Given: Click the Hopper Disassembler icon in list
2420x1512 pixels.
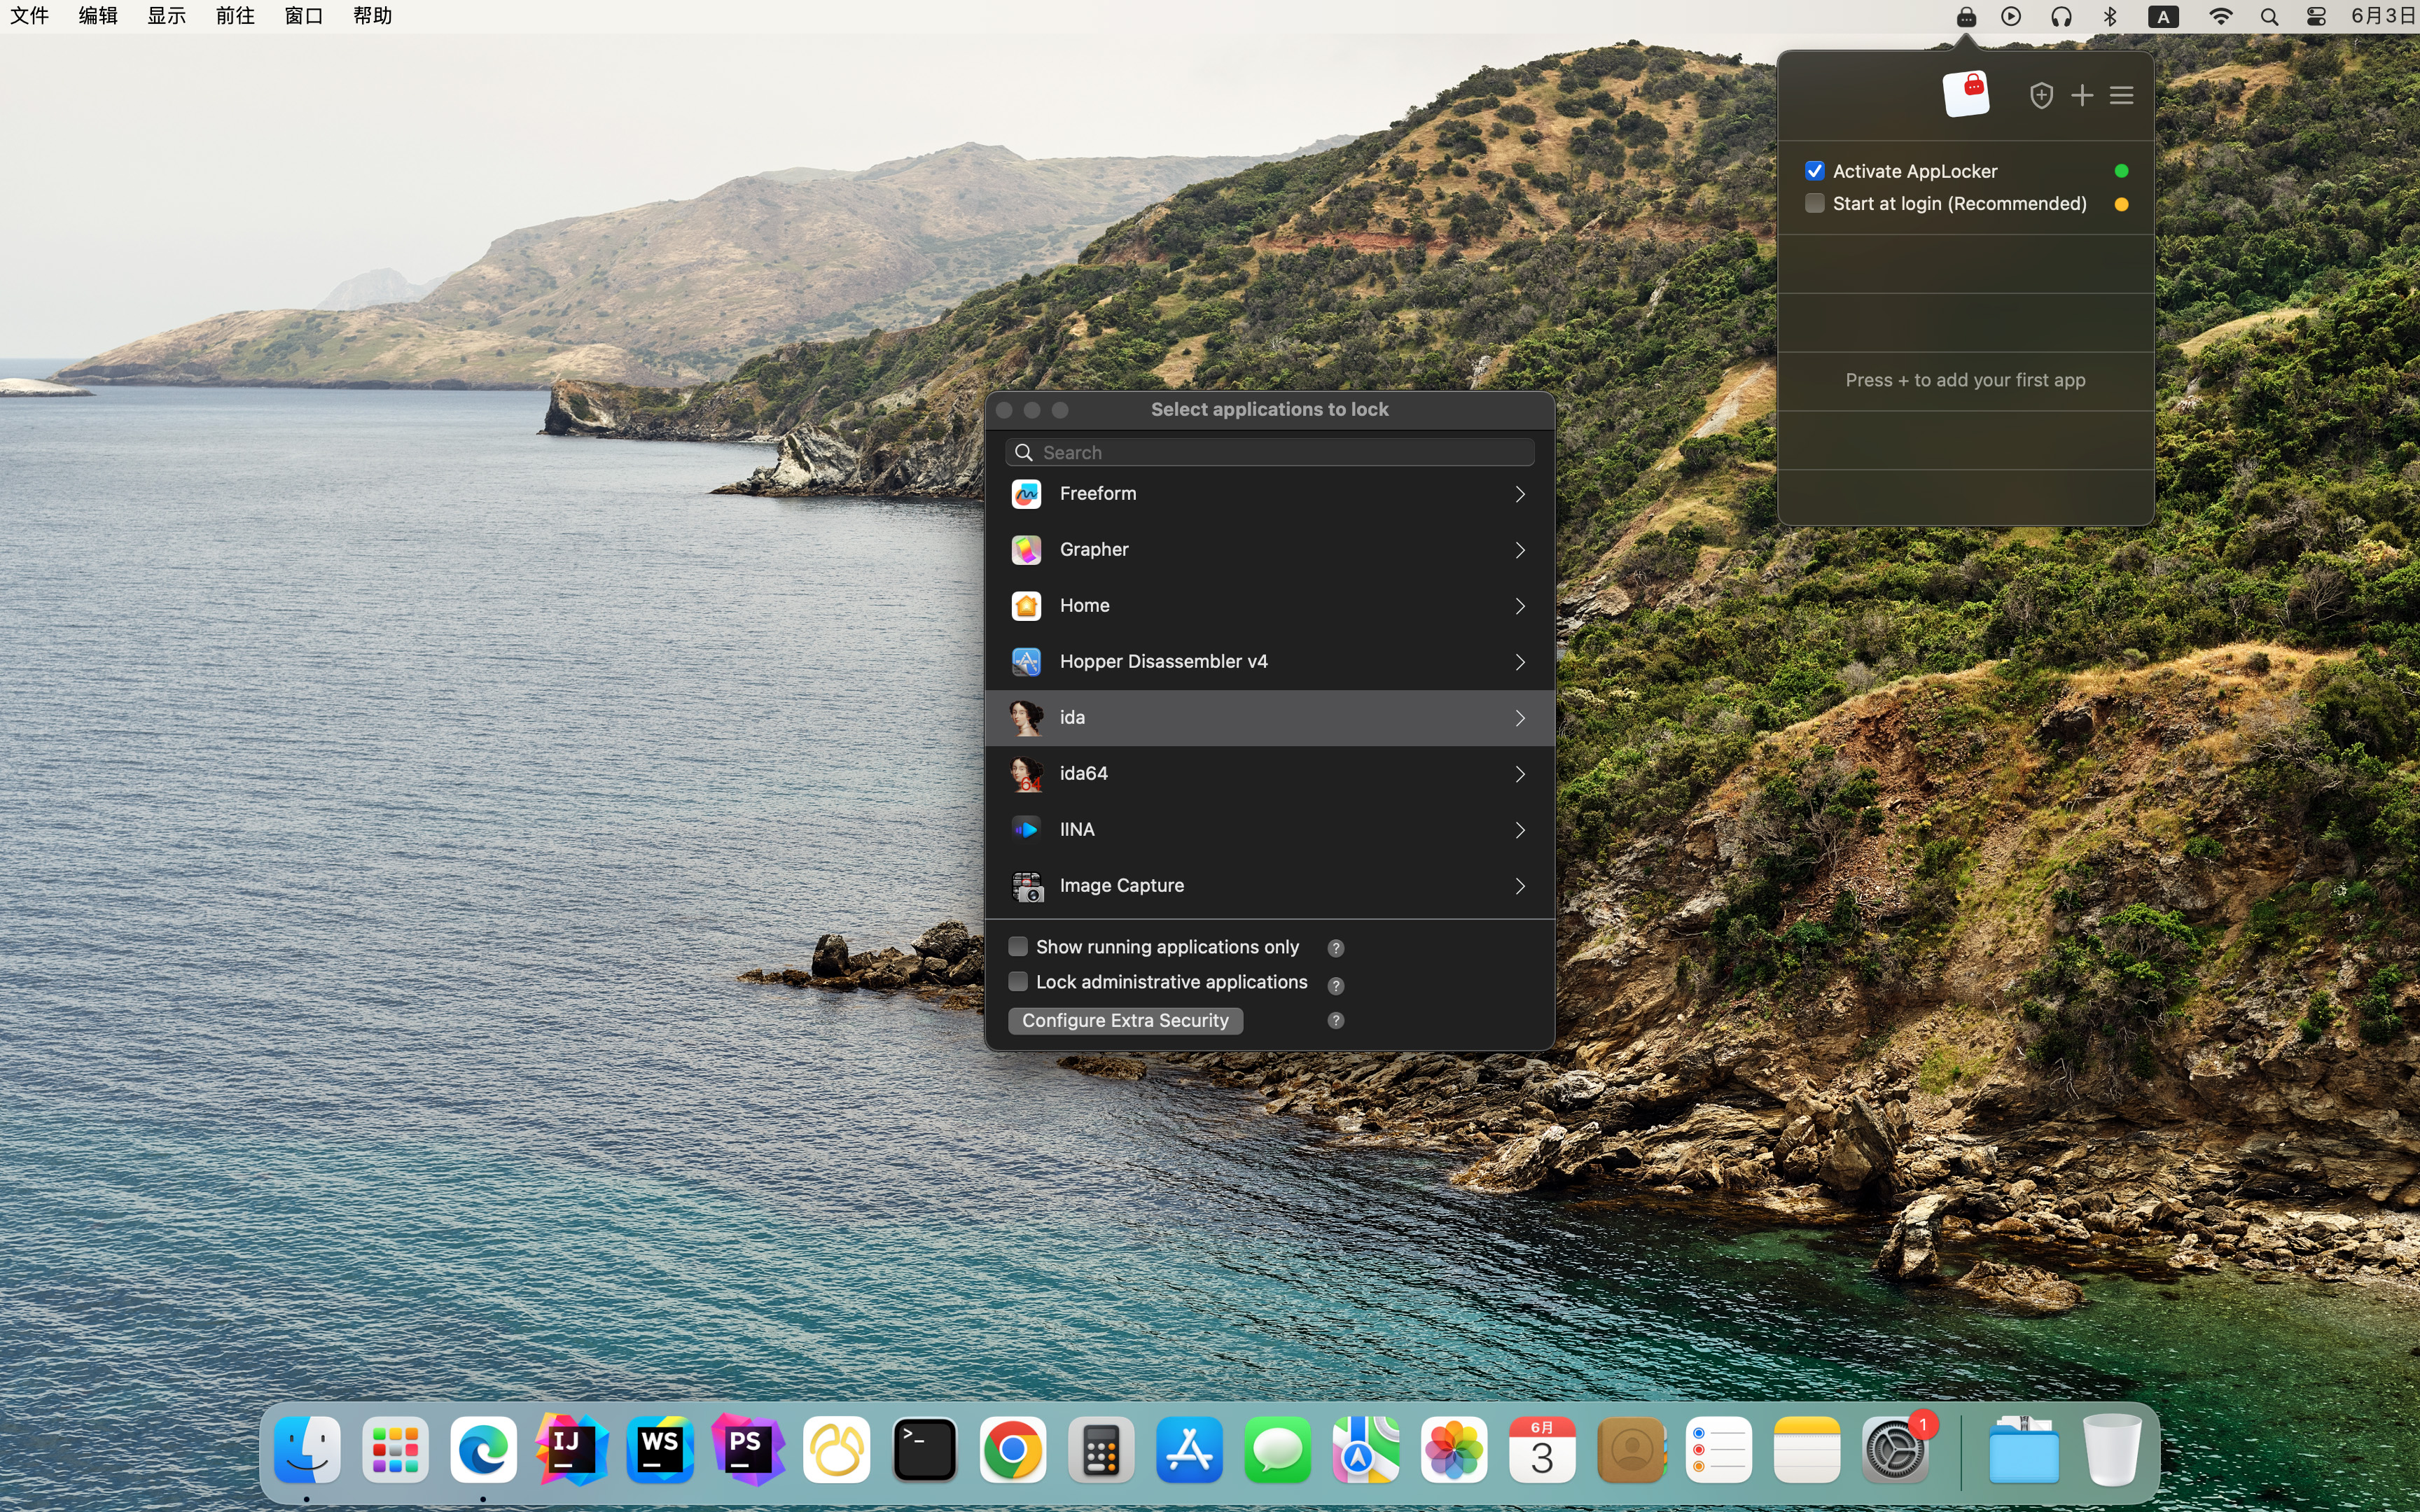Looking at the screenshot, I should tap(1026, 662).
